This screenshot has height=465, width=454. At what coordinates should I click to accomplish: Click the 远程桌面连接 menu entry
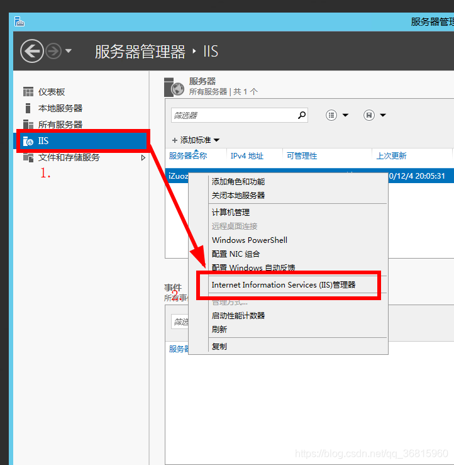tap(235, 227)
